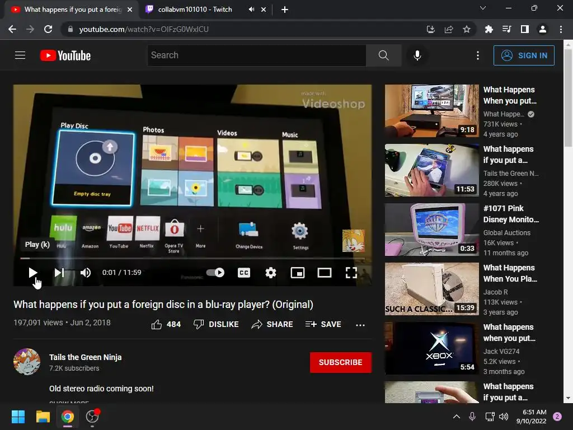573x430 pixels.
Task: Save the video to a playlist
Action: [323, 324]
